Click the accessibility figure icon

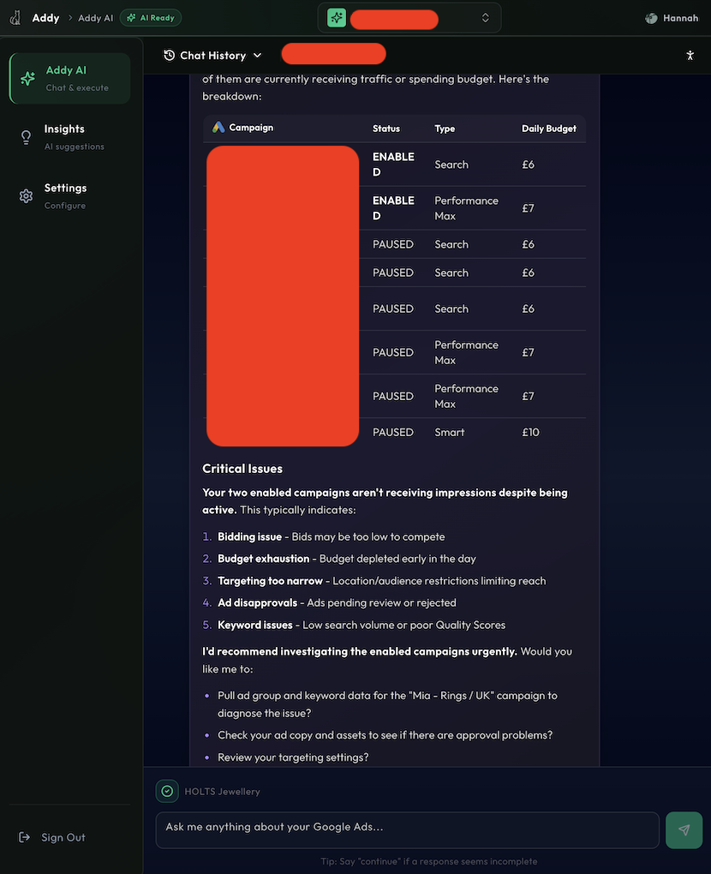(690, 56)
